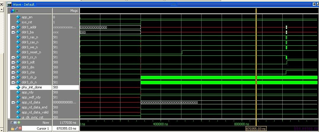Viewport: 319px width, 132px height.
Task: Insert a new cursor with the green plus
Action: (x=19, y=123)
